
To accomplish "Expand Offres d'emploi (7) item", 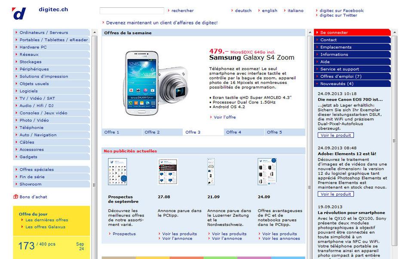I will point(352,77).
